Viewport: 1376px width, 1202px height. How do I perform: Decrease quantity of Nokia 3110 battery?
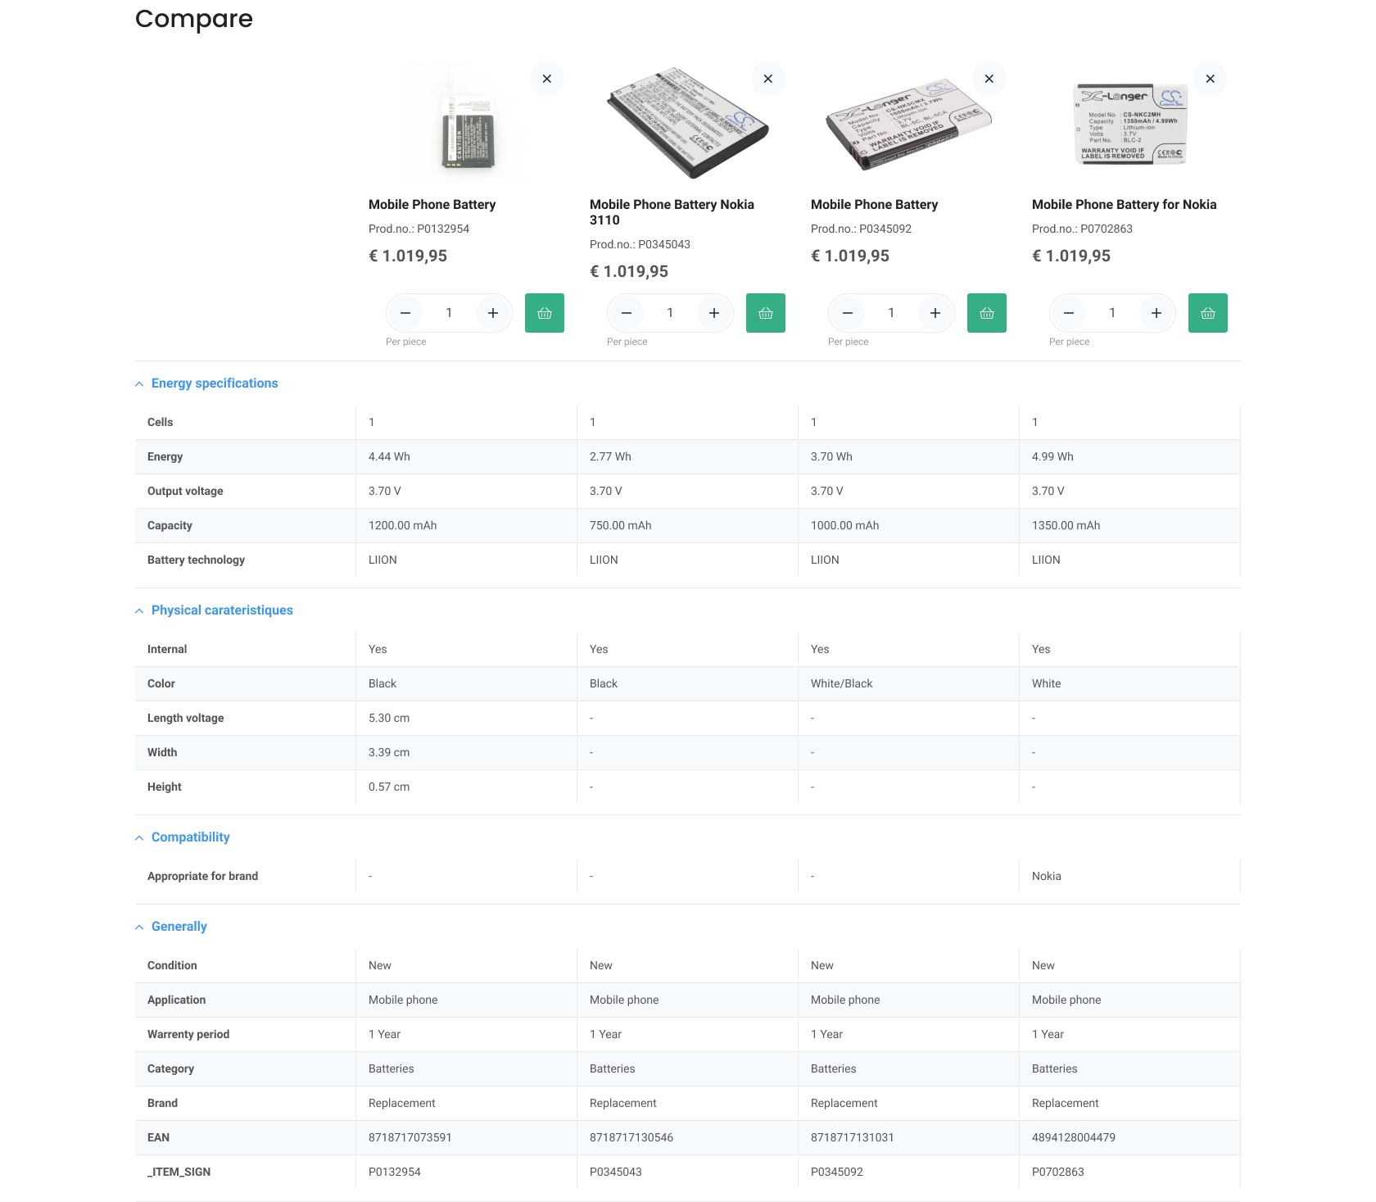point(627,313)
